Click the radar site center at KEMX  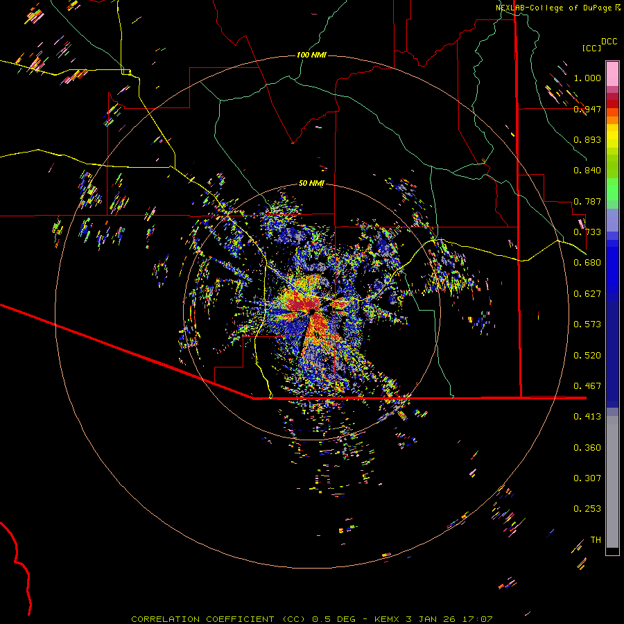312,311
